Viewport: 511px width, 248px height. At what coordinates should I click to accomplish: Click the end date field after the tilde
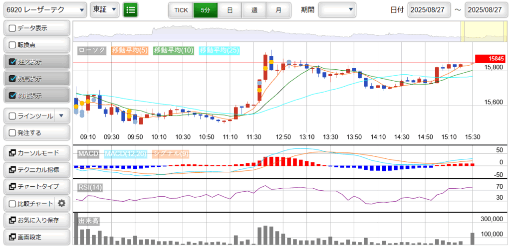click(x=487, y=10)
